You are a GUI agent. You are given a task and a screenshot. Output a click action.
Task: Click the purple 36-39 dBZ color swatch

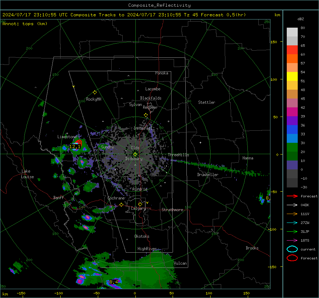292,121
